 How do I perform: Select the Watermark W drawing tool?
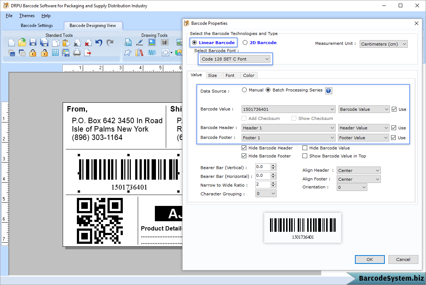click(x=152, y=53)
